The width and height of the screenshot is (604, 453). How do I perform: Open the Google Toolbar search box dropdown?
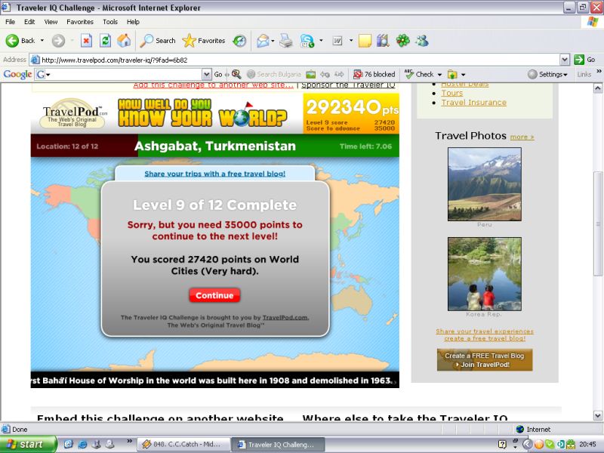point(206,74)
